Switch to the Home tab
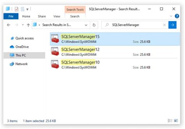Image resolution: width=185 pixels, height=129 pixels. click(26, 16)
